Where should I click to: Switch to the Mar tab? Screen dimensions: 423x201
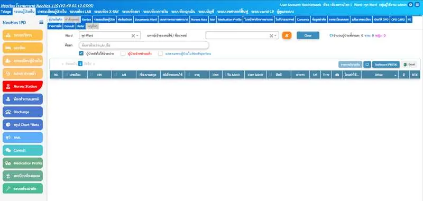tap(213, 20)
